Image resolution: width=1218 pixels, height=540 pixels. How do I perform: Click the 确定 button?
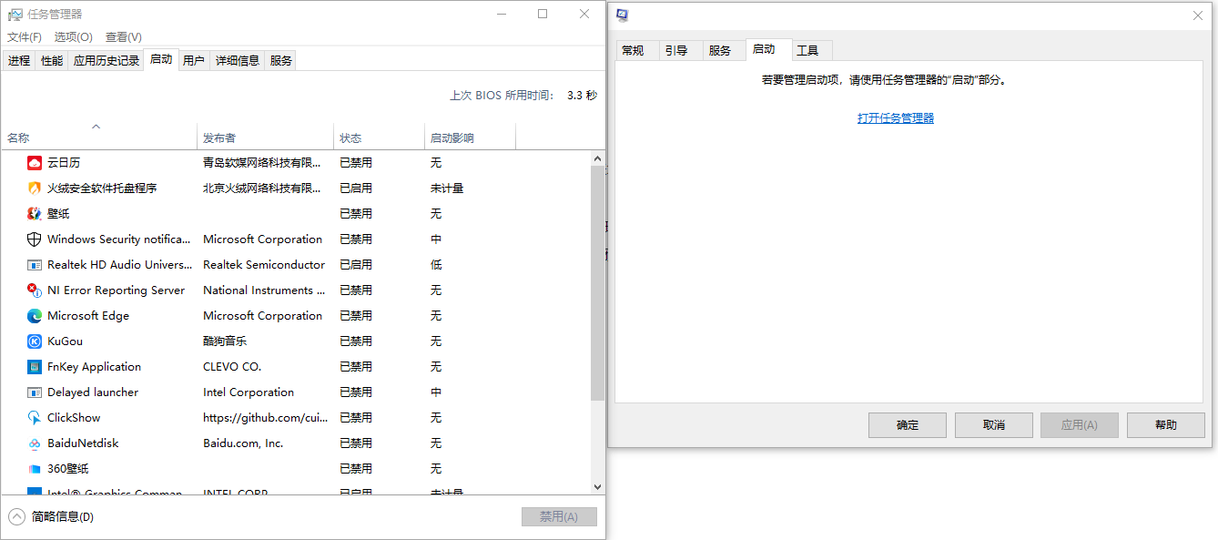click(908, 425)
